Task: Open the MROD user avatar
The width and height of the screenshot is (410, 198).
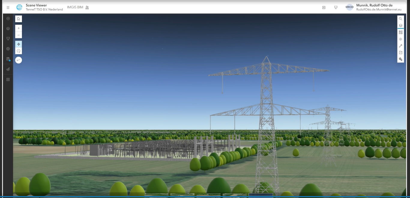Action: pos(349,7)
